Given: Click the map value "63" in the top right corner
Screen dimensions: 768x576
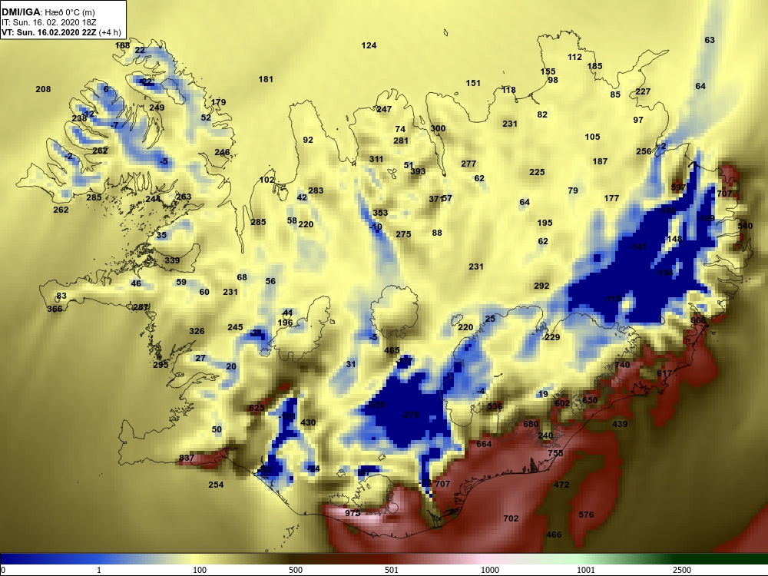Looking at the screenshot, I should point(710,40).
